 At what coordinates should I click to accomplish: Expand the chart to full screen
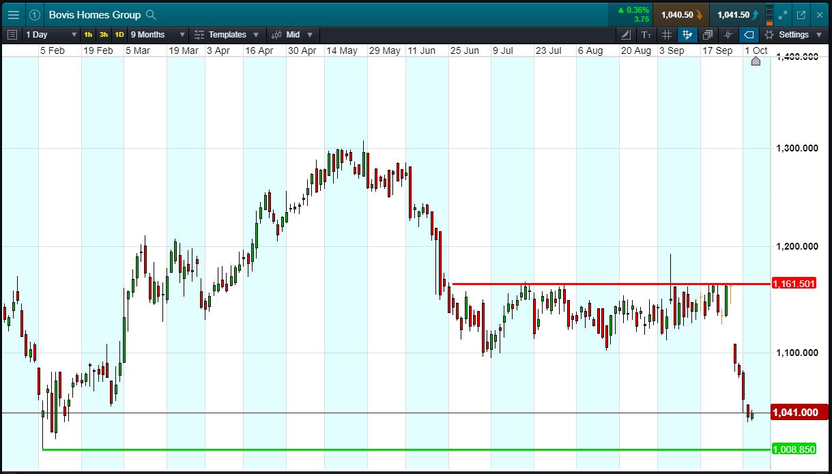pyautogui.click(x=783, y=14)
